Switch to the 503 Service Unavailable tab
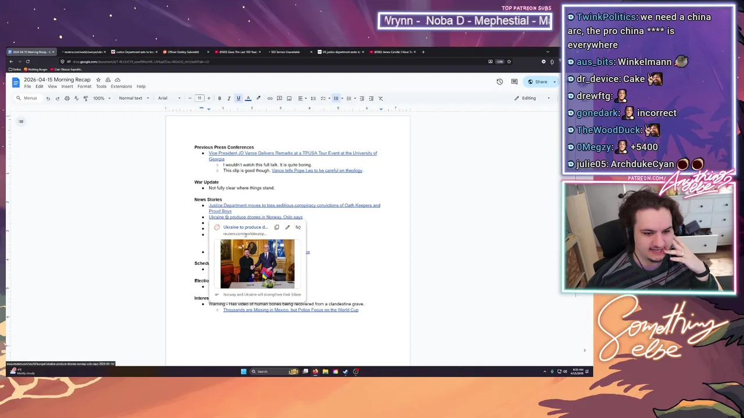This screenshot has height=418, width=744. click(285, 52)
